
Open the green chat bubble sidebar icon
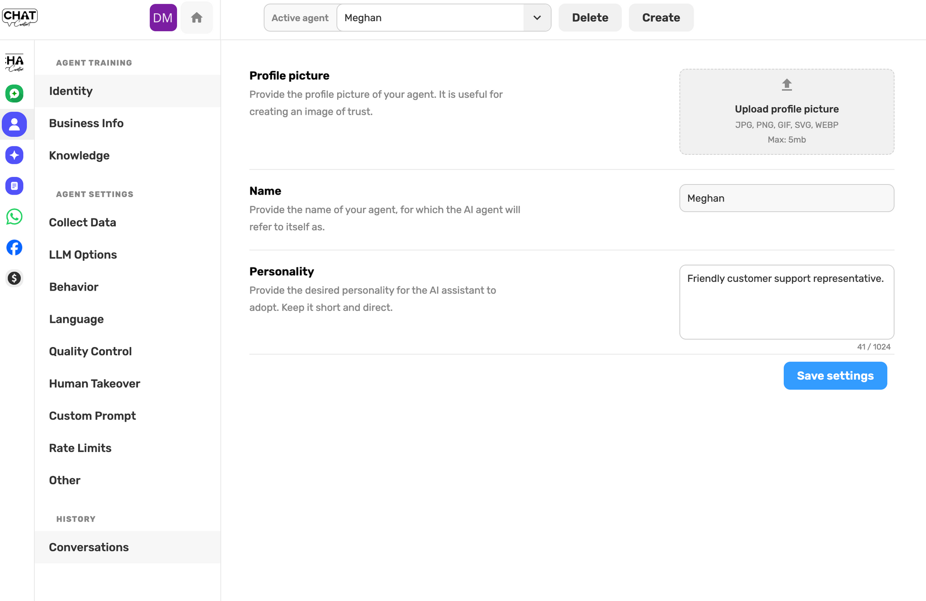14,93
